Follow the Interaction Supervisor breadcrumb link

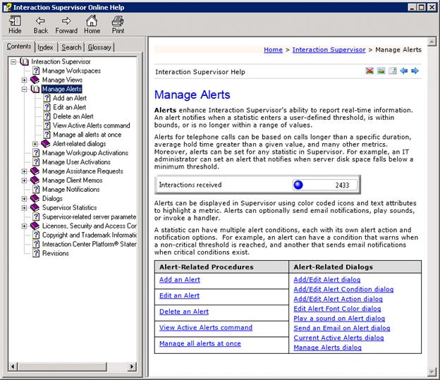(x=329, y=50)
